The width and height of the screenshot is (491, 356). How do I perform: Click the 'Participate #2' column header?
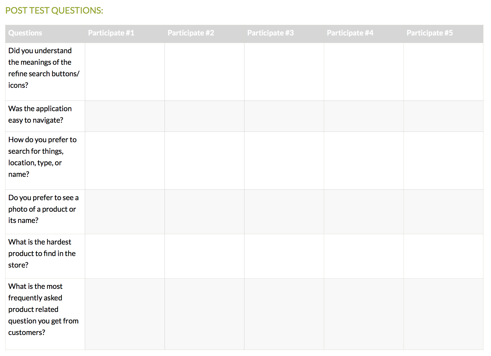(191, 33)
